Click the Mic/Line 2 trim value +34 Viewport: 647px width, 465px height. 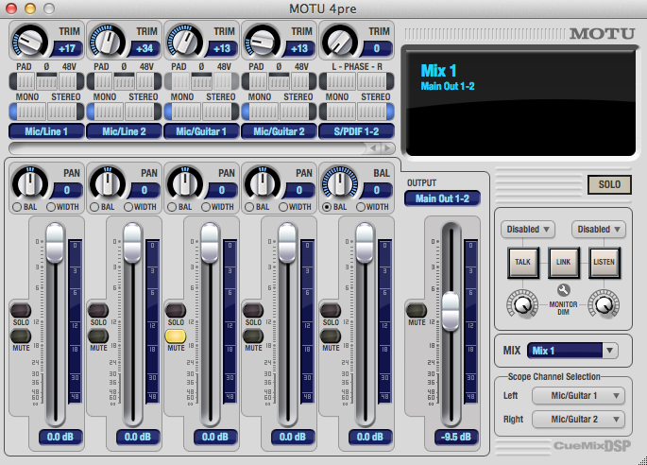click(x=144, y=49)
